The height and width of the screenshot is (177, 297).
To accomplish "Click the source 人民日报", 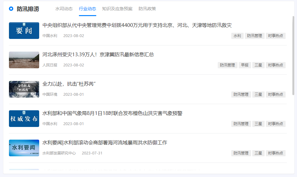I will click(x=50, y=65).
